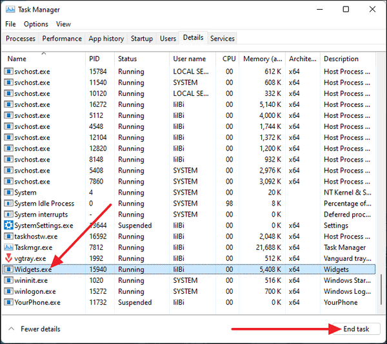Click PID 16592 of taskhostw.exe
Viewport: 387px width, 344px height.
[98, 236]
